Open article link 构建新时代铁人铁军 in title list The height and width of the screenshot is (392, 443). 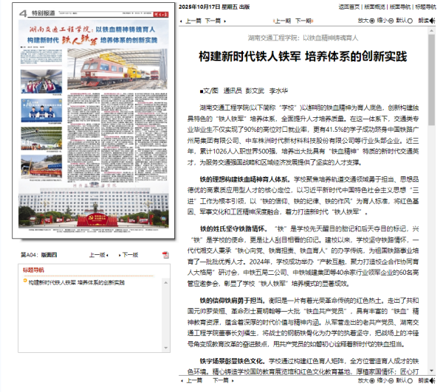pyautogui.click(x=78, y=281)
